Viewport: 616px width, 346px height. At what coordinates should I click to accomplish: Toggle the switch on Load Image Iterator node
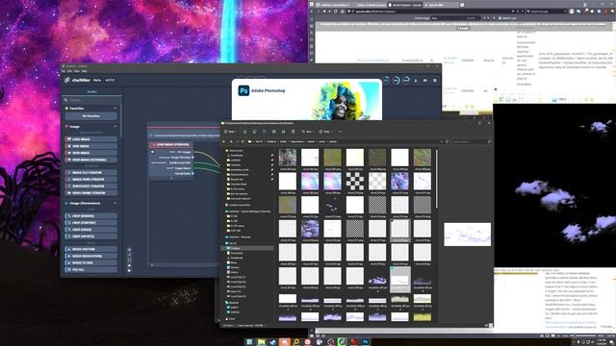click(153, 152)
